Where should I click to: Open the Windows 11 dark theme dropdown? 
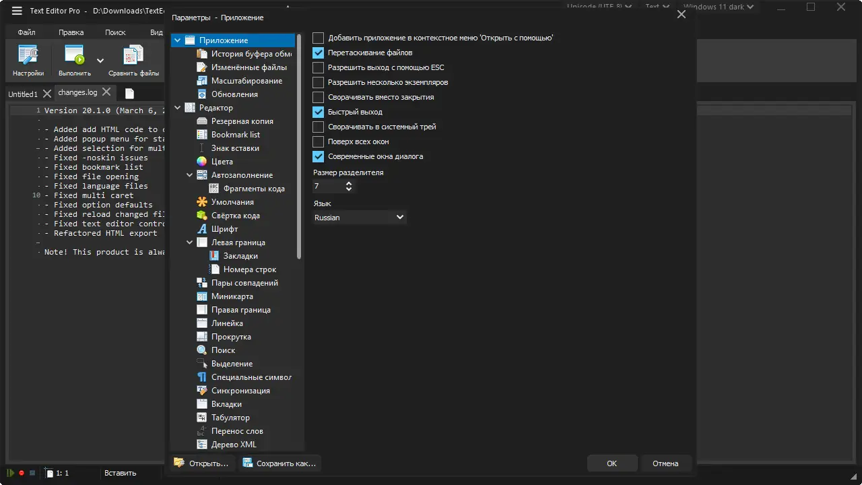719,7
